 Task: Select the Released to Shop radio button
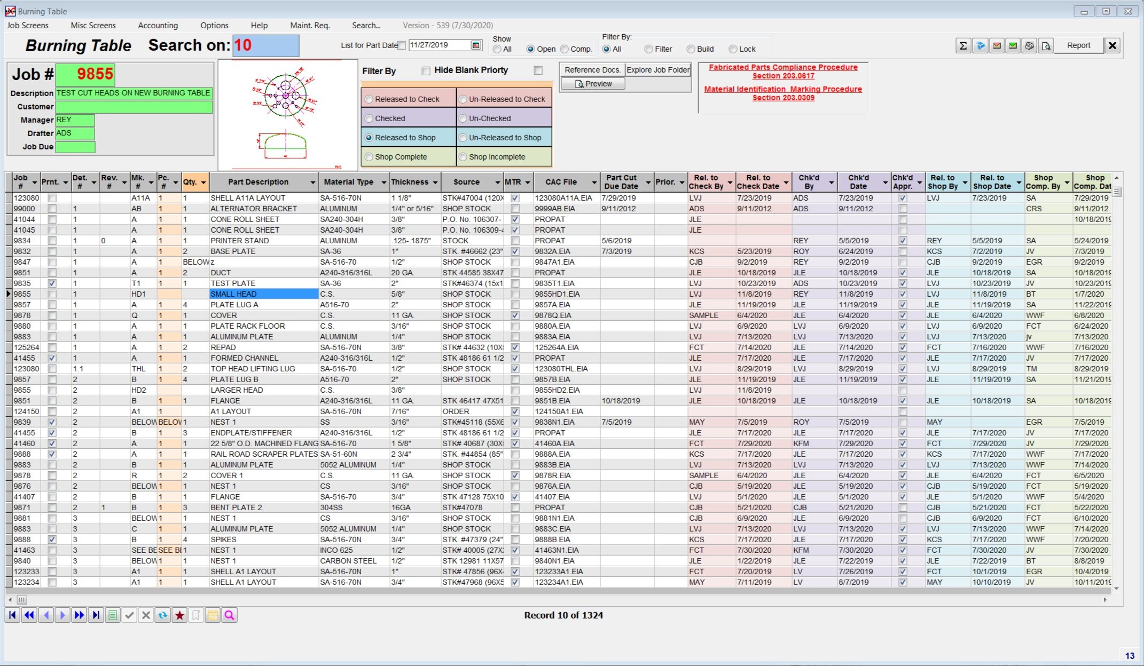click(x=369, y=137)
